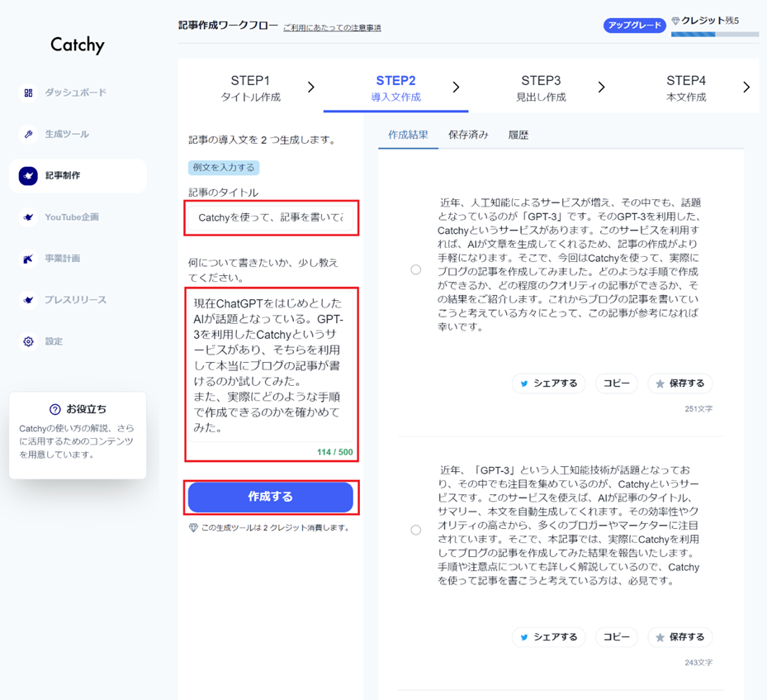767x700 pixels.
Task: Open 事業計画 in the sidebar
Action: coord(63,259)
